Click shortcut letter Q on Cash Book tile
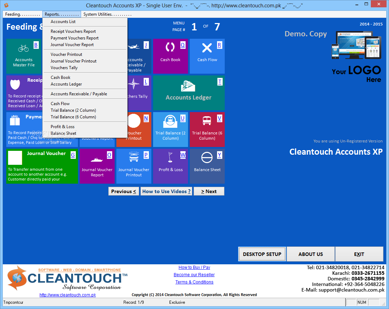Viewport: 389px width, 309px height. pos(182,45)
